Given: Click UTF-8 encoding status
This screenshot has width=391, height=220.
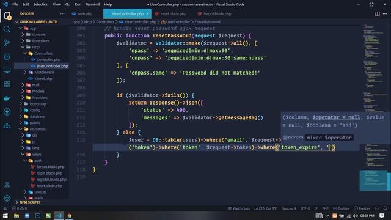Looking at the screenshot, I should point(305,208).
